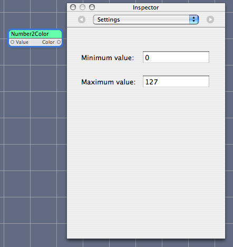Click the blue arrows of Settings popup
The width and height of the screenshot is (233, 247).
pyautogui.click(x=194, y=20)
